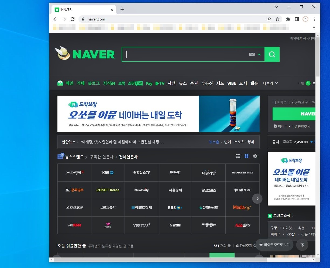The height and width of the screenshot is (268, 330).
Task: Click the 뉴스스탠드 newsstand icon
Action: click(61, 156)
